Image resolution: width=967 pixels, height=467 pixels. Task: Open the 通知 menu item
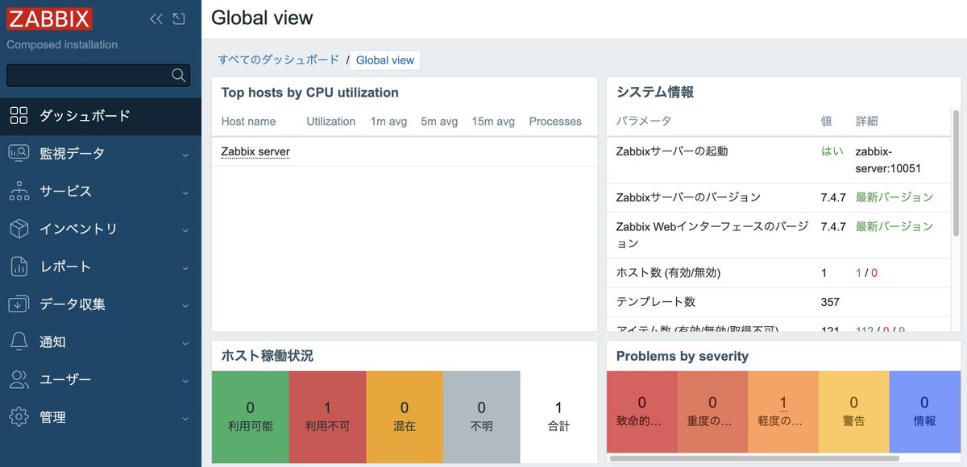click(x=101, y=343)
